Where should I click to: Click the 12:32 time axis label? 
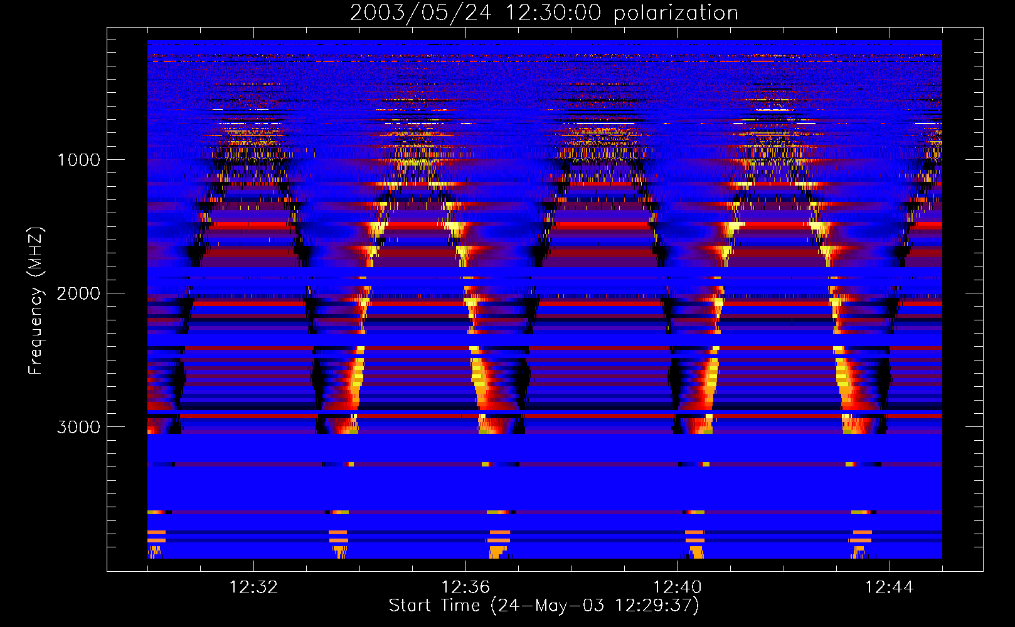click(x=253, y=587)
